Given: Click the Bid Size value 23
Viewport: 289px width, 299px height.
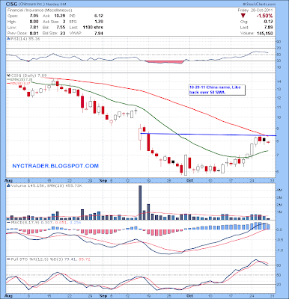Looking at the screenshot, I should tap(63, 33).
